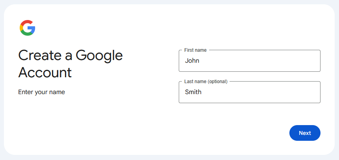This screenshot has width=339, height=160.
Task: Click empty space right of "Smith"
Action: pyautogui.click(x=268, y=92)
